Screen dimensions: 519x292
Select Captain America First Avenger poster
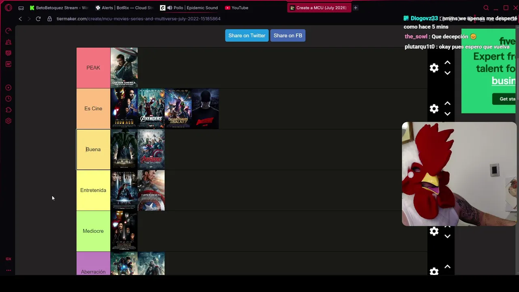tap(151, 190)
